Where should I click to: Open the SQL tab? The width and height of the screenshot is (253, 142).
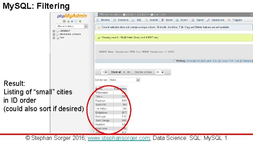pyautogui.click(x=137, y=20)
